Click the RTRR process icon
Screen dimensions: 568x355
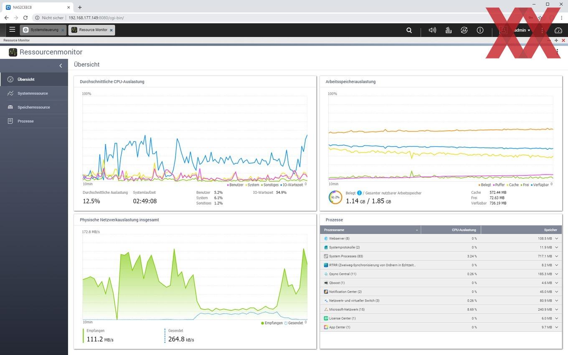click(326, 265)
